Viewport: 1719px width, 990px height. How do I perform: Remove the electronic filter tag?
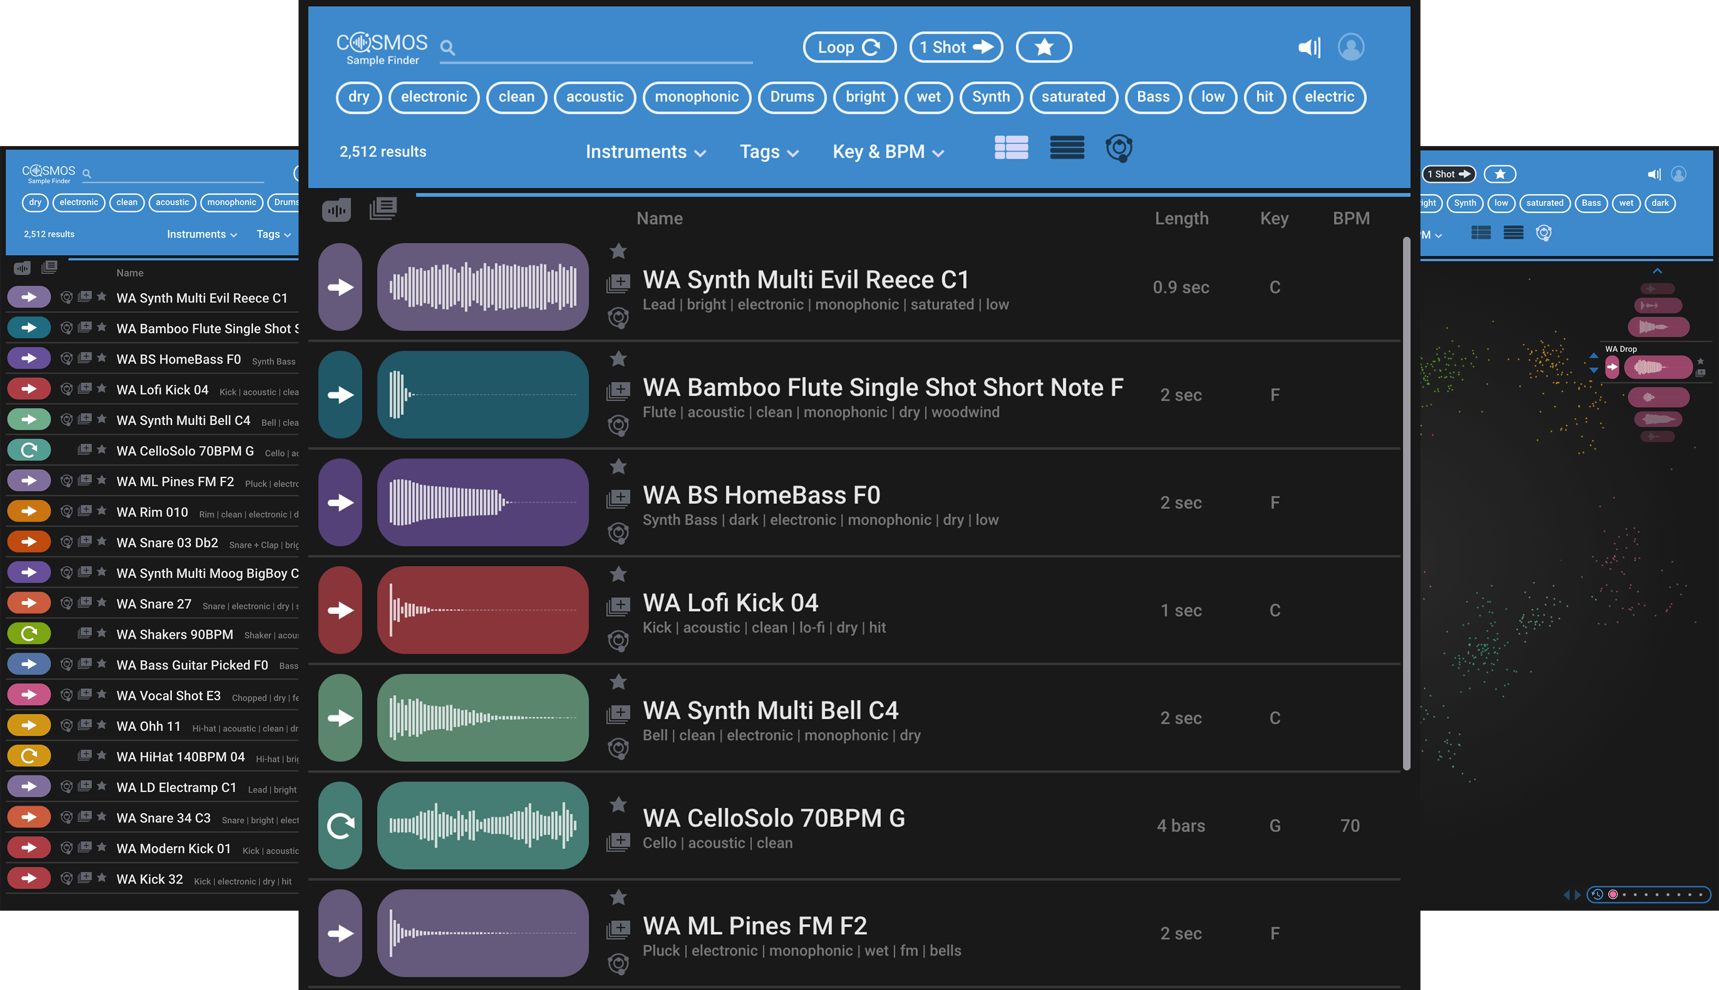pos(433,97)
